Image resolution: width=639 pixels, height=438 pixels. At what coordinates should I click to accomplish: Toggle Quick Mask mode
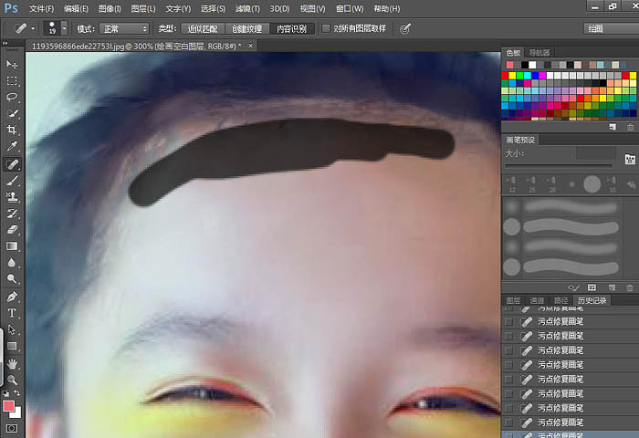12,428
